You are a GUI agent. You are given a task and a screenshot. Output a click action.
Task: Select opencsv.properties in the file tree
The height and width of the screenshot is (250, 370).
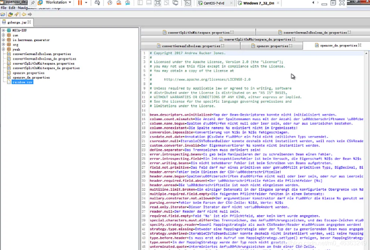pos(29,73)
